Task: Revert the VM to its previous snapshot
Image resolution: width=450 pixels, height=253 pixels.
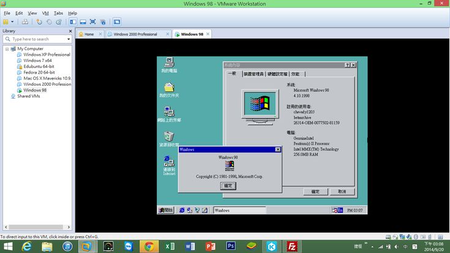Action: [x=49, y=22]
